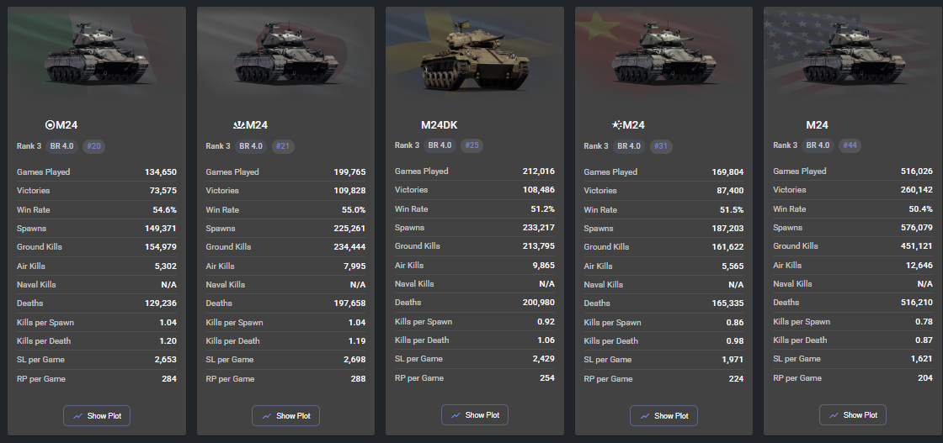Open the M24 tank image with Japanese flag
Screen dimensions: 943x443
tap(285, 54)
